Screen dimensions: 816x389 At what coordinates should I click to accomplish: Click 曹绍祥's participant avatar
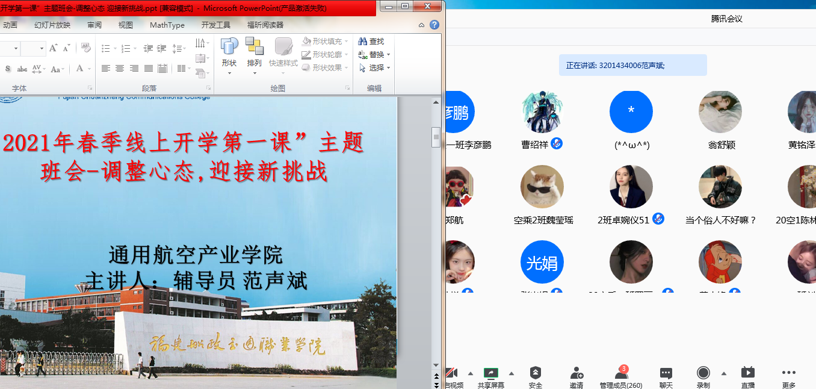click(542, 112)
